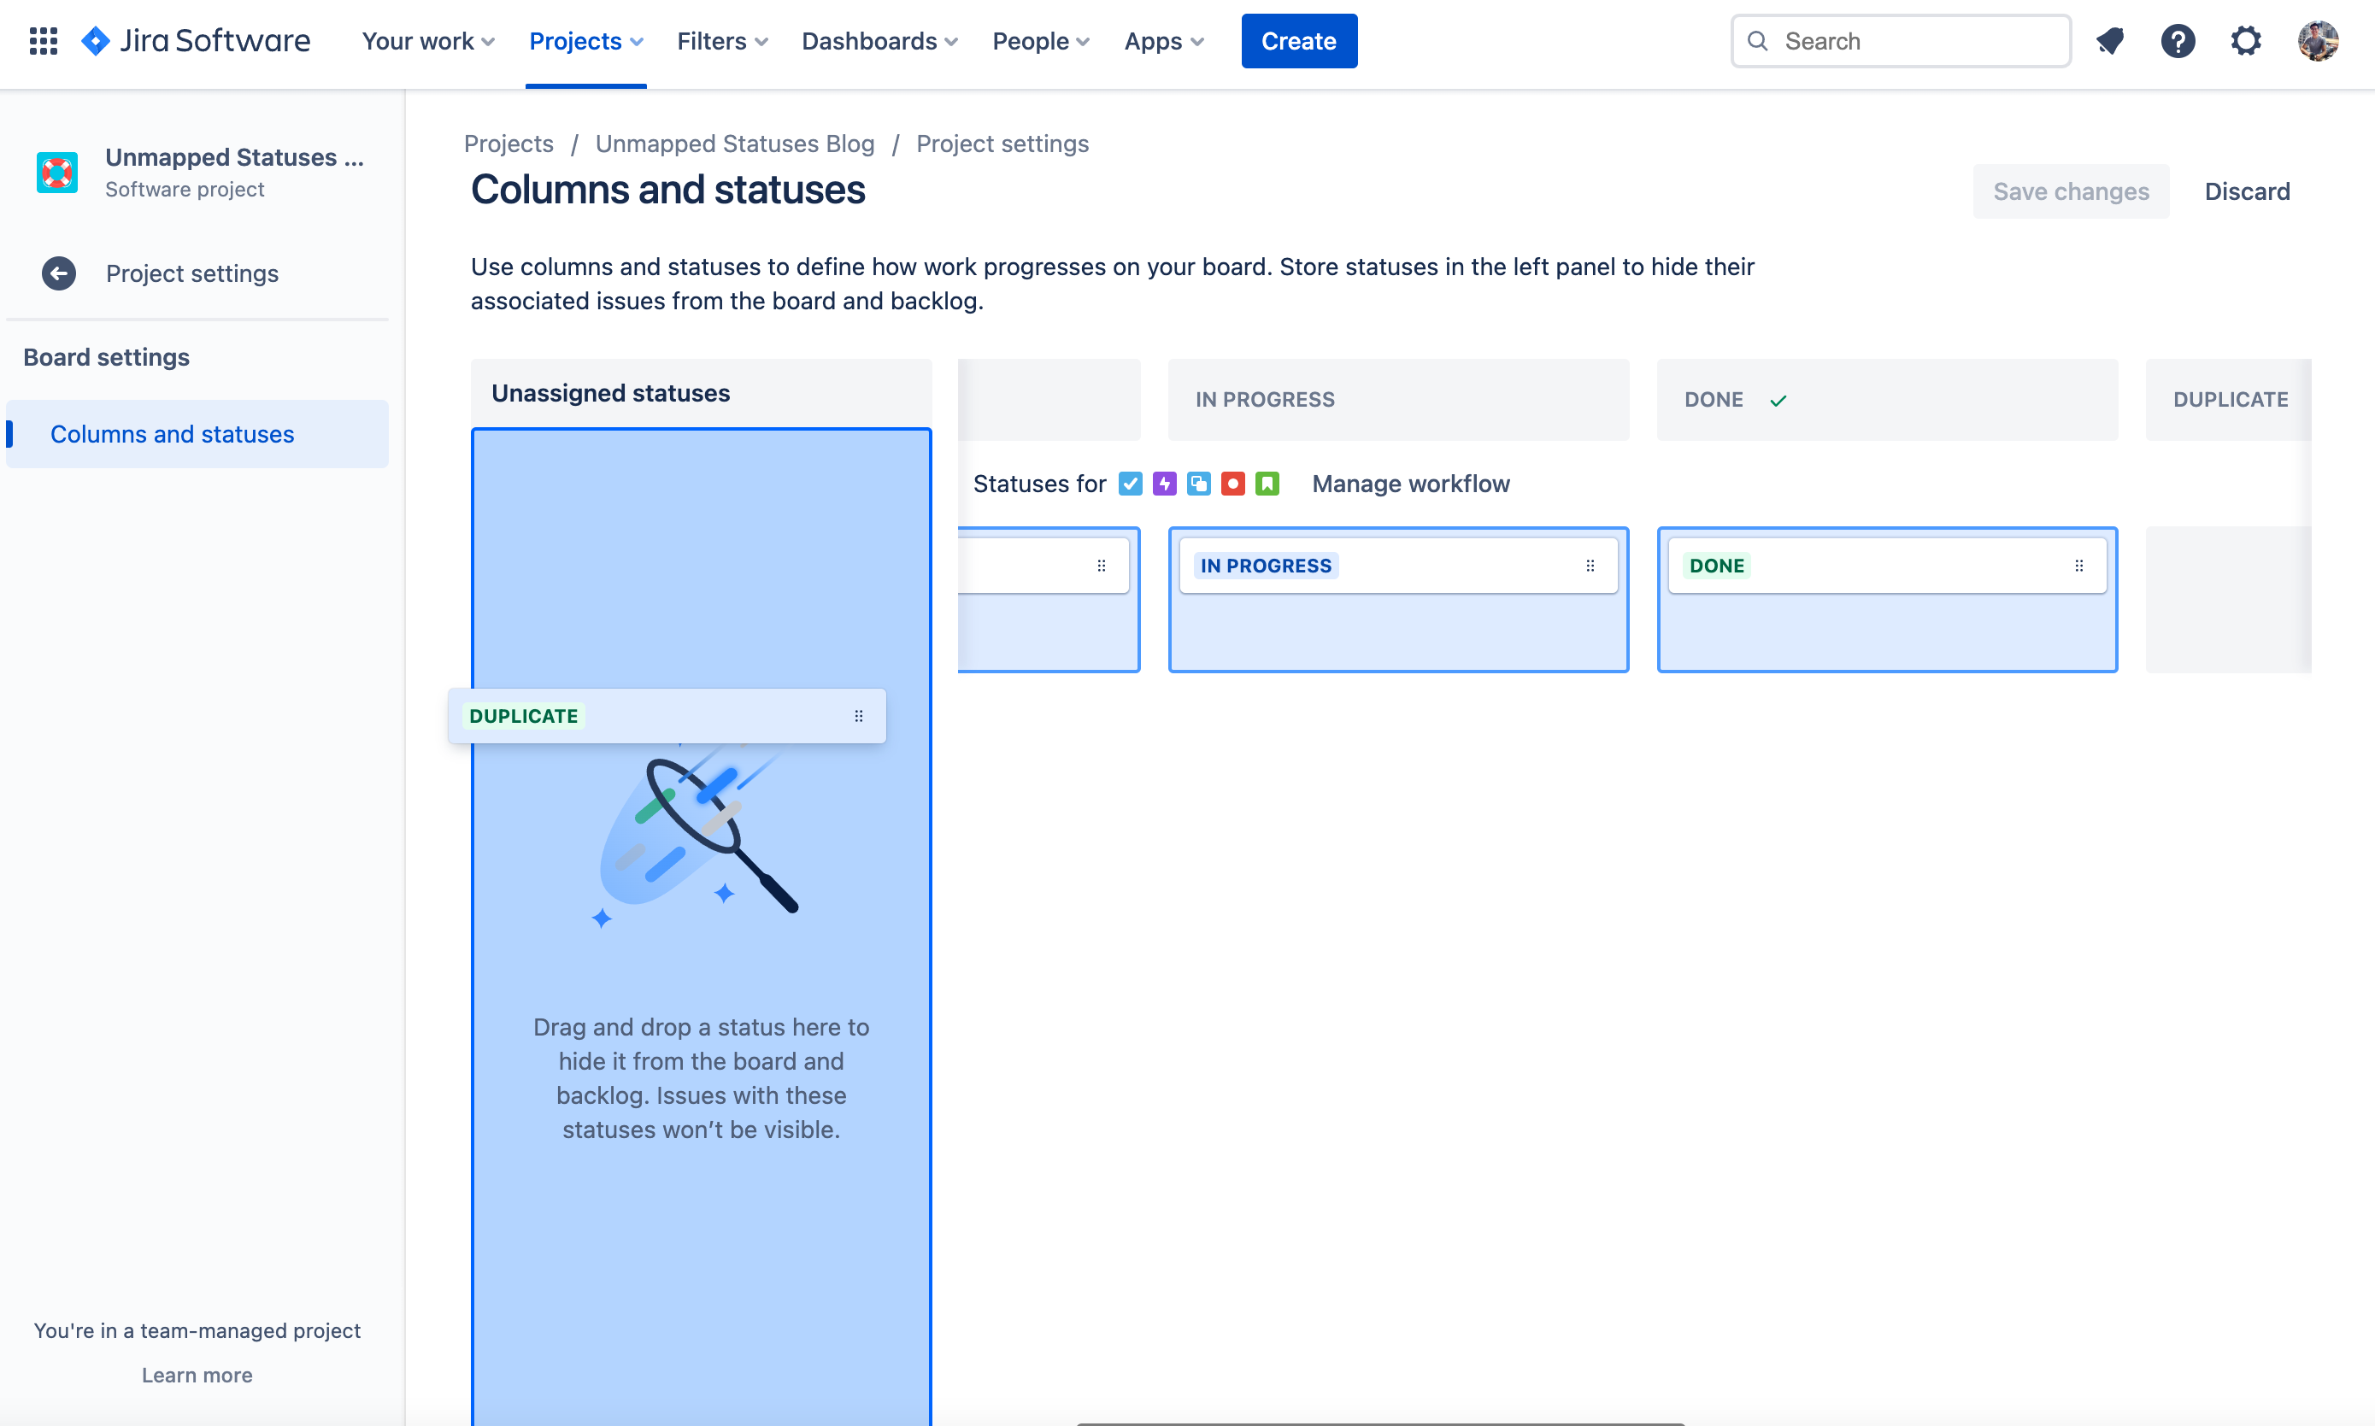2375x1426 pixels.
Task: Click the Unmapped Statuses project name in sidebar
Action: tap(234, 157)
